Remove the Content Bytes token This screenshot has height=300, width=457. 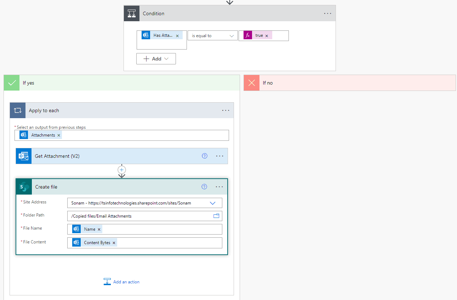[114, 243]
